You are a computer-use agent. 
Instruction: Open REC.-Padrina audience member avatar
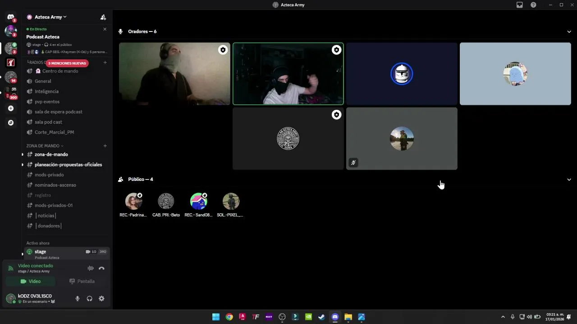pyautogui.click(x=133, y=201)
